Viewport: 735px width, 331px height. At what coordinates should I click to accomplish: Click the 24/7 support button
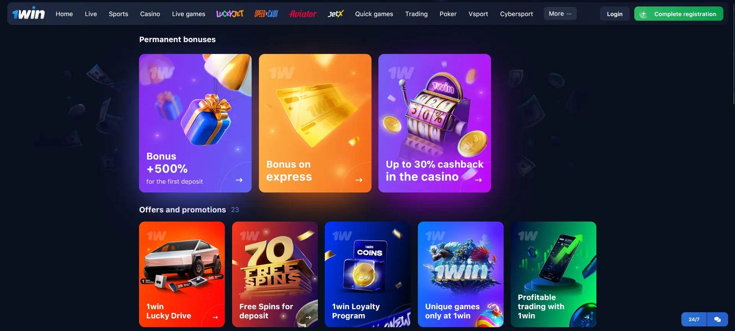click(x=694, y=319)
